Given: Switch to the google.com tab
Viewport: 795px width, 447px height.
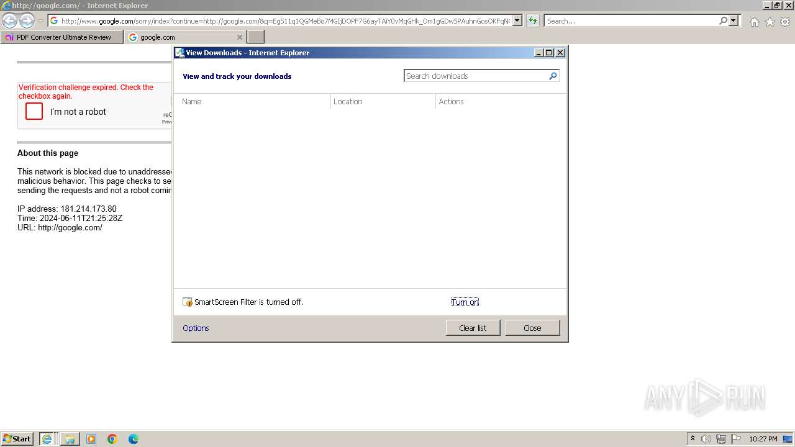Looking at the screenshot, I should tap(180, 37).
